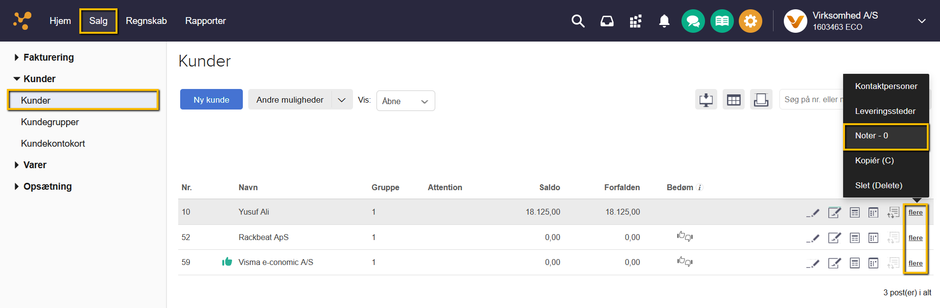Click the notifications bell icon
940x308 pixels.
coord(664,21)
